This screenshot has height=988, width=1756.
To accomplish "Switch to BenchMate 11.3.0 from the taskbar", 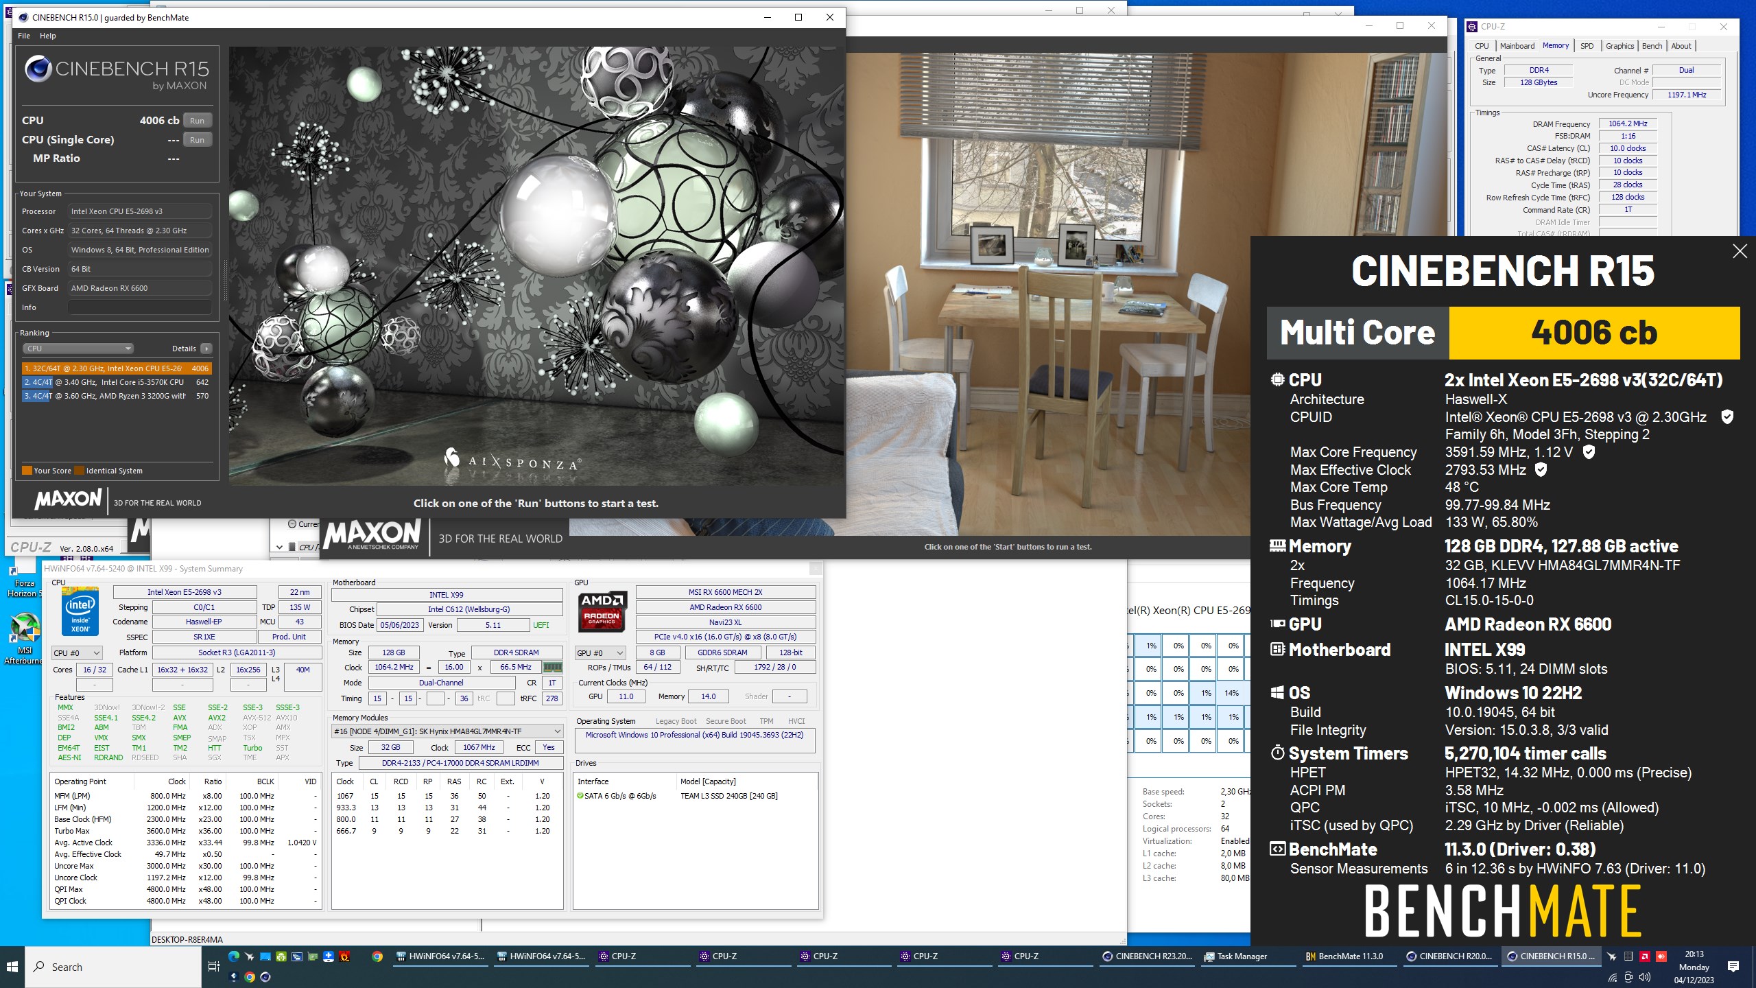I will [1349, 956].
